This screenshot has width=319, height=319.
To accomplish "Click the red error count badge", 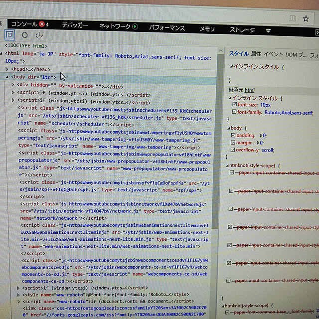I will pyautogui.click(x=42, y=24).
